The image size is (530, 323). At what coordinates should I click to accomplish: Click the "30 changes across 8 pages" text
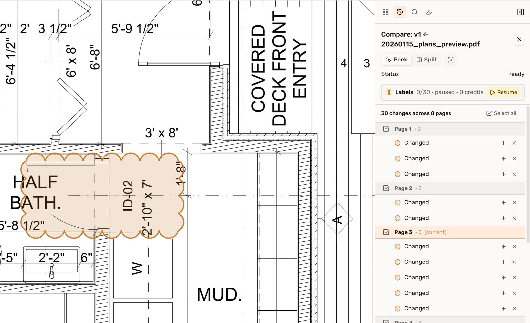[x=416, y=113]
